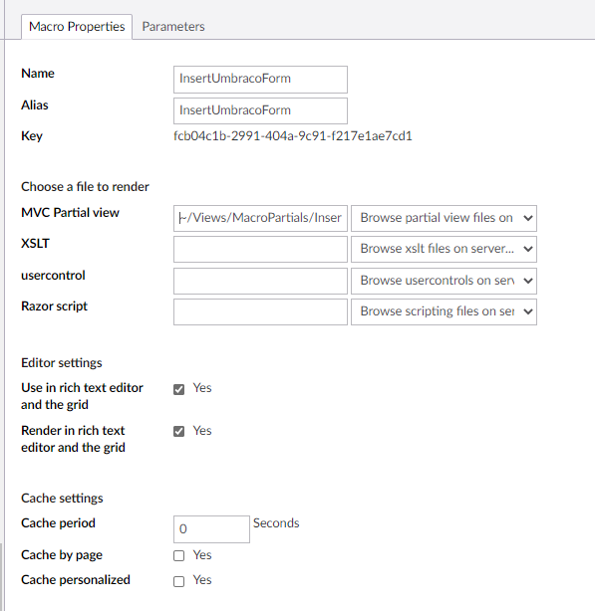Click Yes label beside Cache by page

tap(202, 555)
